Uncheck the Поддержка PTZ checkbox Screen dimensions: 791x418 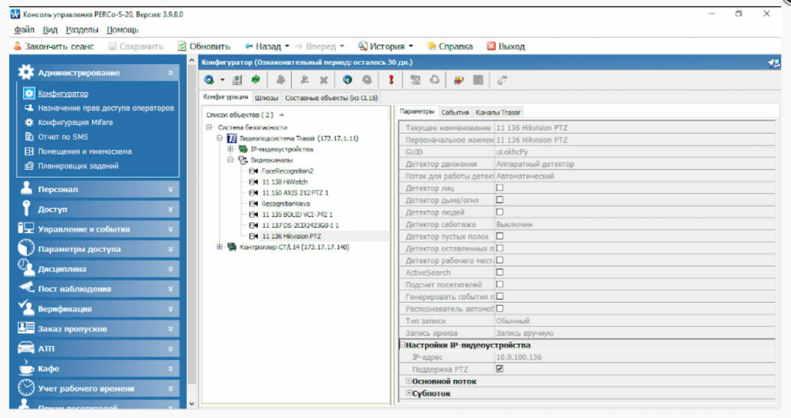499,369
